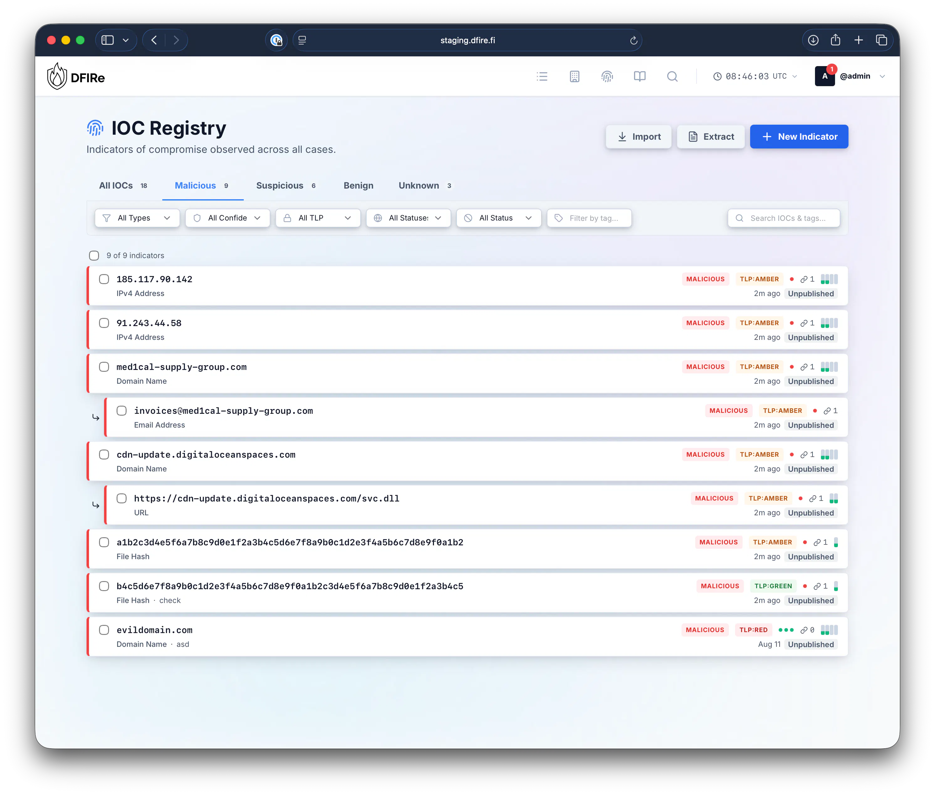Switch to the Unknown tab
The width and height of the screenshot is (935, 795).
(425, 186)
